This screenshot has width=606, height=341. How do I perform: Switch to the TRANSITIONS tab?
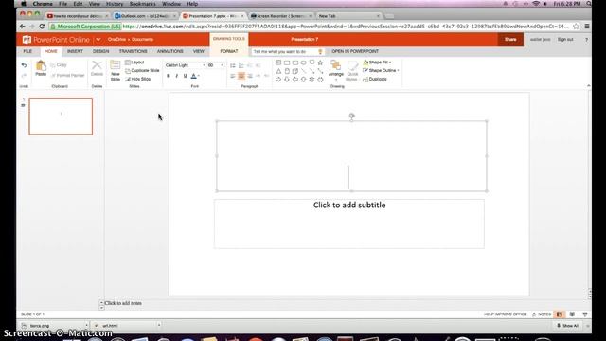(133, 51)
